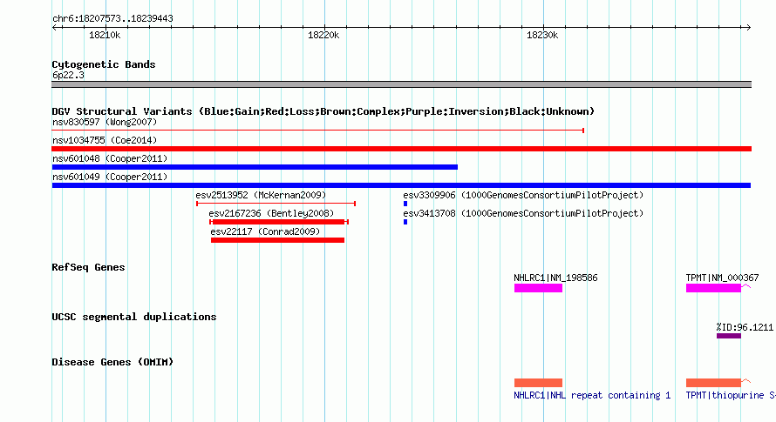Image resolution: width=776 pixels, height=422 pixels.
Task: Select the red esv22117 loss bar
Action: (277, 240)
